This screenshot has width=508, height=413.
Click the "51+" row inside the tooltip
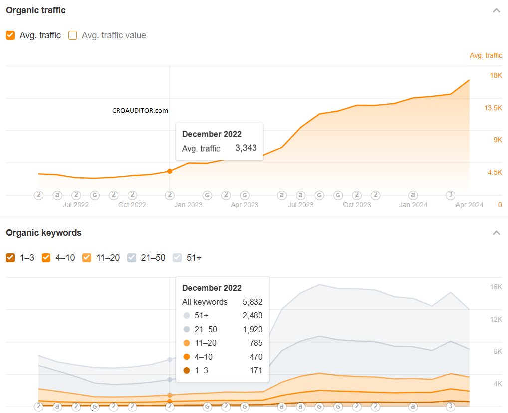(223, 315)
